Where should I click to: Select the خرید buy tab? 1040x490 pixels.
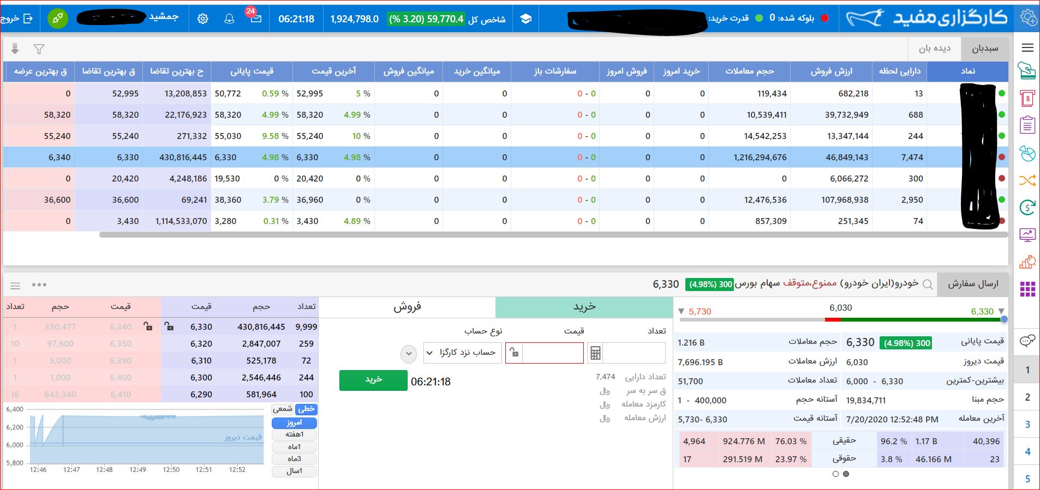click(x=584, y=307)
